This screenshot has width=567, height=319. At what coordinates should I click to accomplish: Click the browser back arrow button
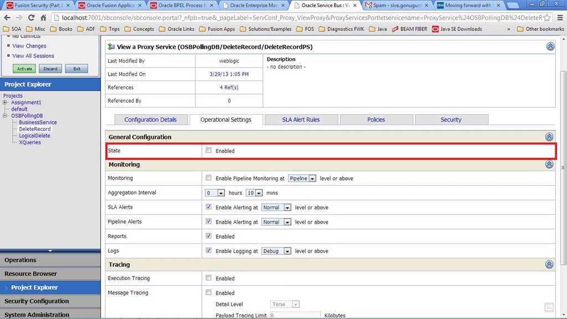[x=8, y=18]
